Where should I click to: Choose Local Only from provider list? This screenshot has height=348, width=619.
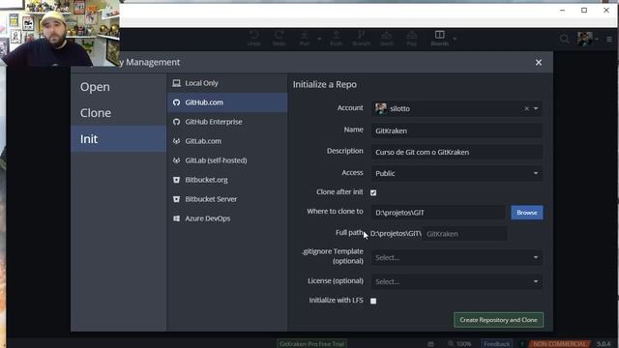pos(227,83)
